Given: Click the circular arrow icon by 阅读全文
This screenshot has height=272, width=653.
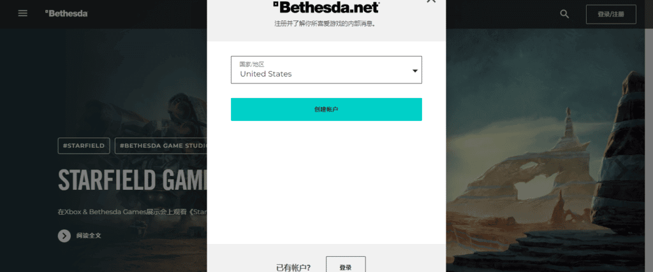Looking at the screenshot, I should coord(64,236).
